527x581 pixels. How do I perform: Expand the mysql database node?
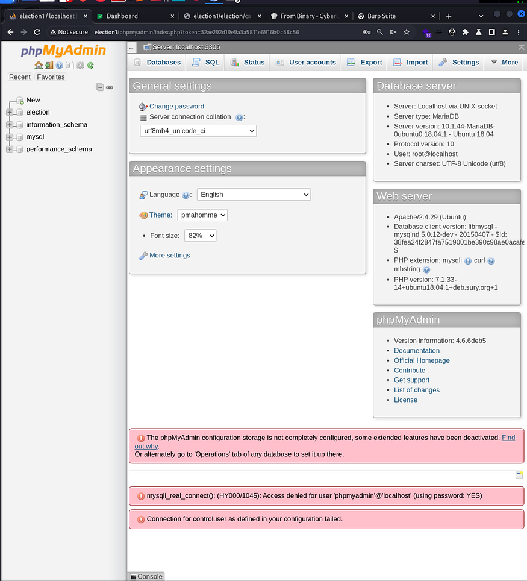(10, 137)
